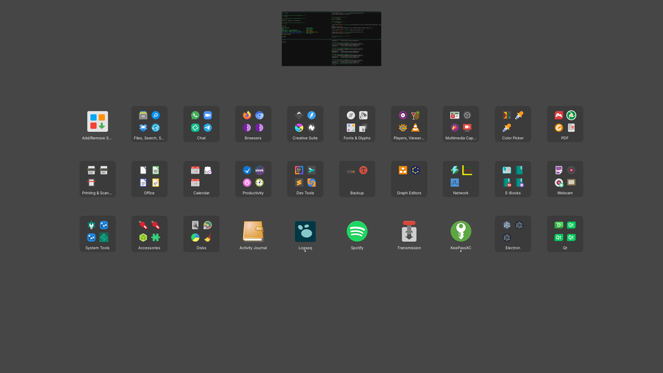Open the Graph Editors folder
Screen dimensions: 663x373
click(409, 179)
